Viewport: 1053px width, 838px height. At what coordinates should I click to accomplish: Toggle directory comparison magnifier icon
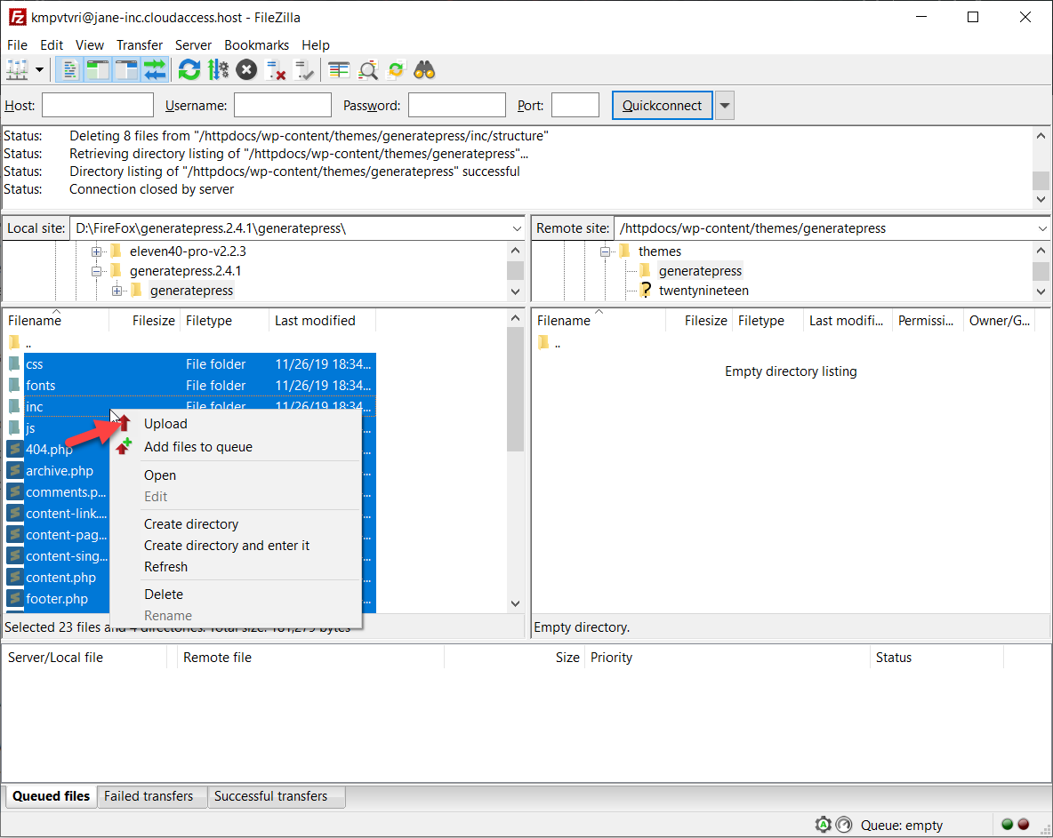point(368,70)
